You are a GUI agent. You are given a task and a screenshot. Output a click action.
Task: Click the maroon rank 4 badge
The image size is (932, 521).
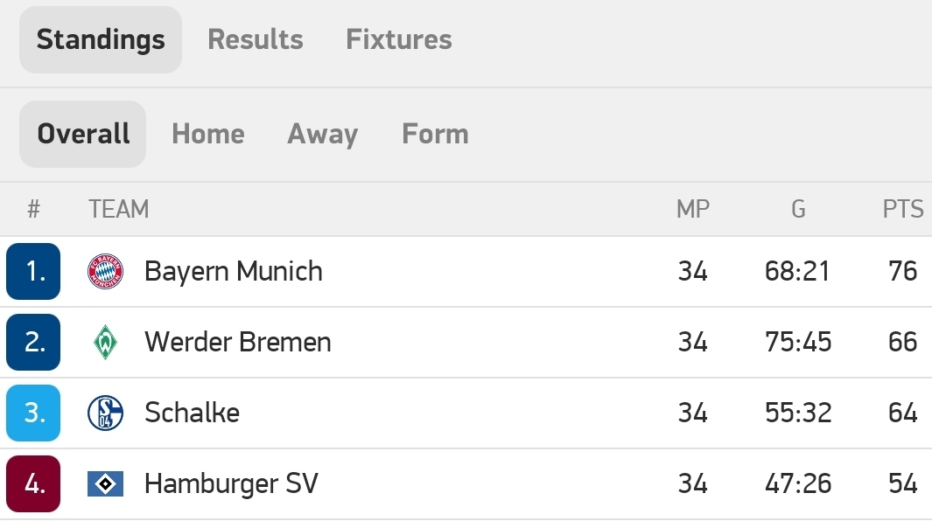[x=33, y=483]
